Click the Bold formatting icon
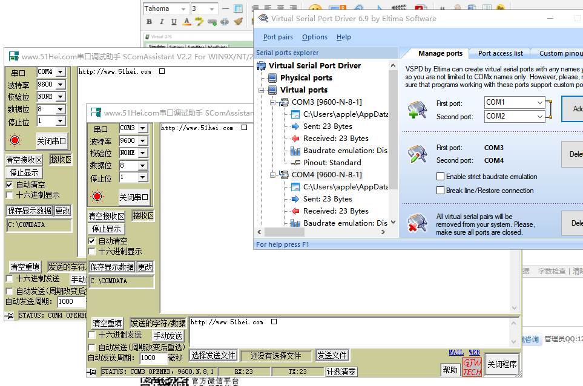The image size is (583, 386). (x=149, y=22)
